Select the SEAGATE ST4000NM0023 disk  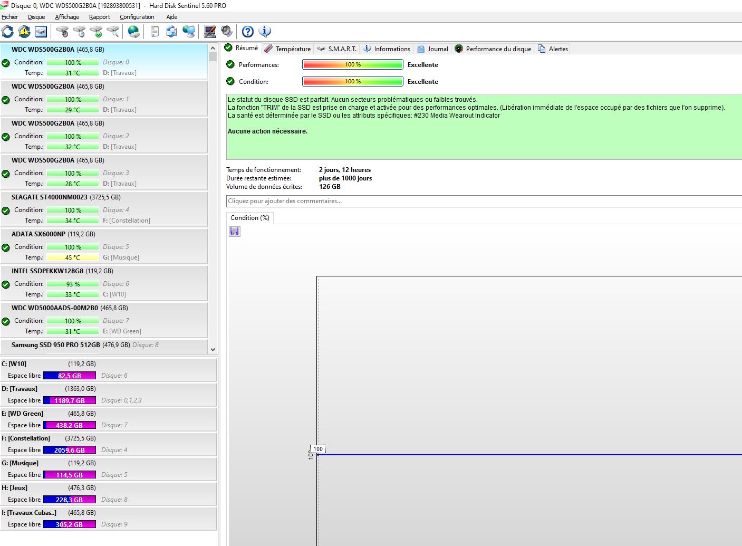tap(104, 209)
